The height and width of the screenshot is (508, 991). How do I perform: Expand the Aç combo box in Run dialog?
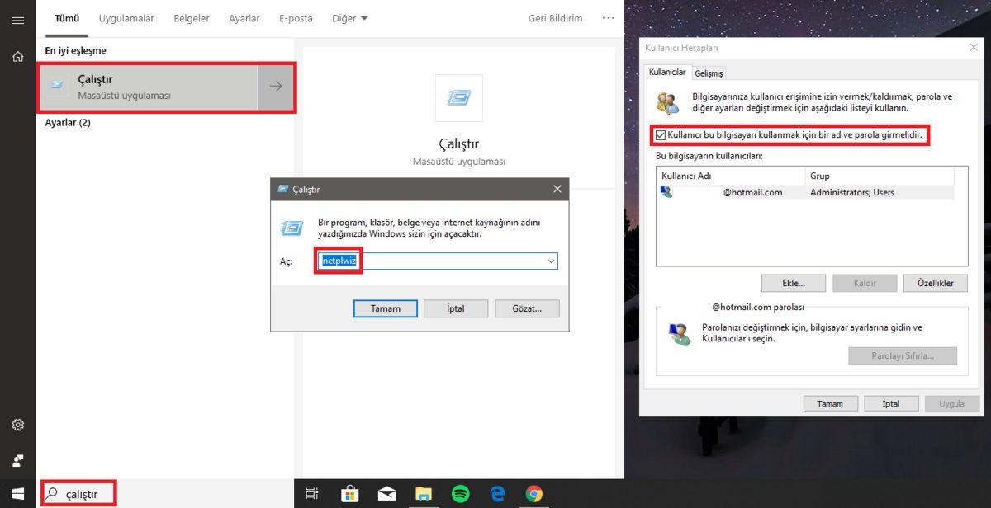tap(551, 261)
